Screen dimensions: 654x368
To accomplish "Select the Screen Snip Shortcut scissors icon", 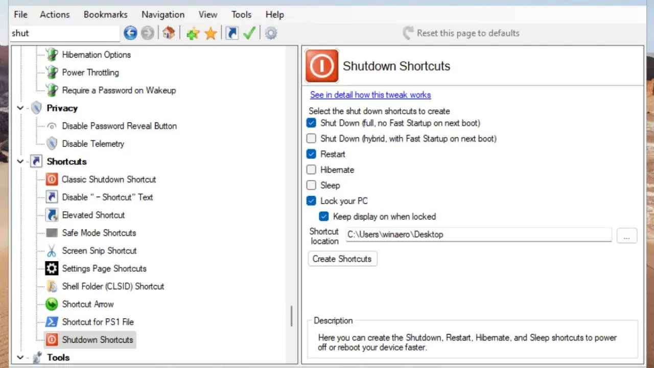I will click(52, 251).
